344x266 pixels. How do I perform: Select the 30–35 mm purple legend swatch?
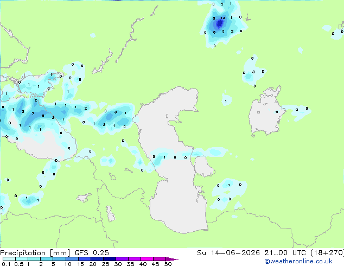(122, 259)
